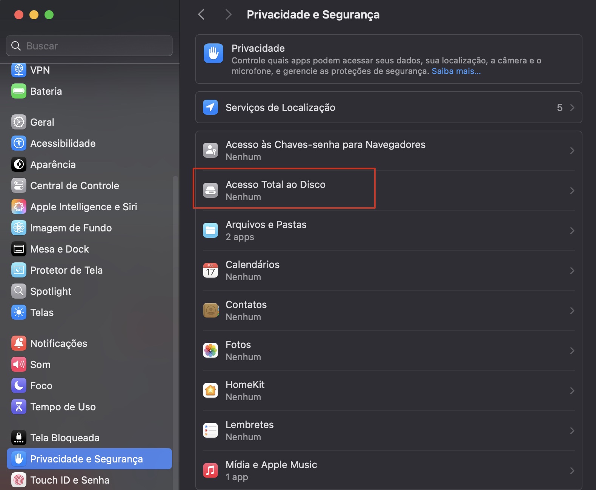
Task: Click the Tela Bloqueada lock icon
Action: pos(19,438)
